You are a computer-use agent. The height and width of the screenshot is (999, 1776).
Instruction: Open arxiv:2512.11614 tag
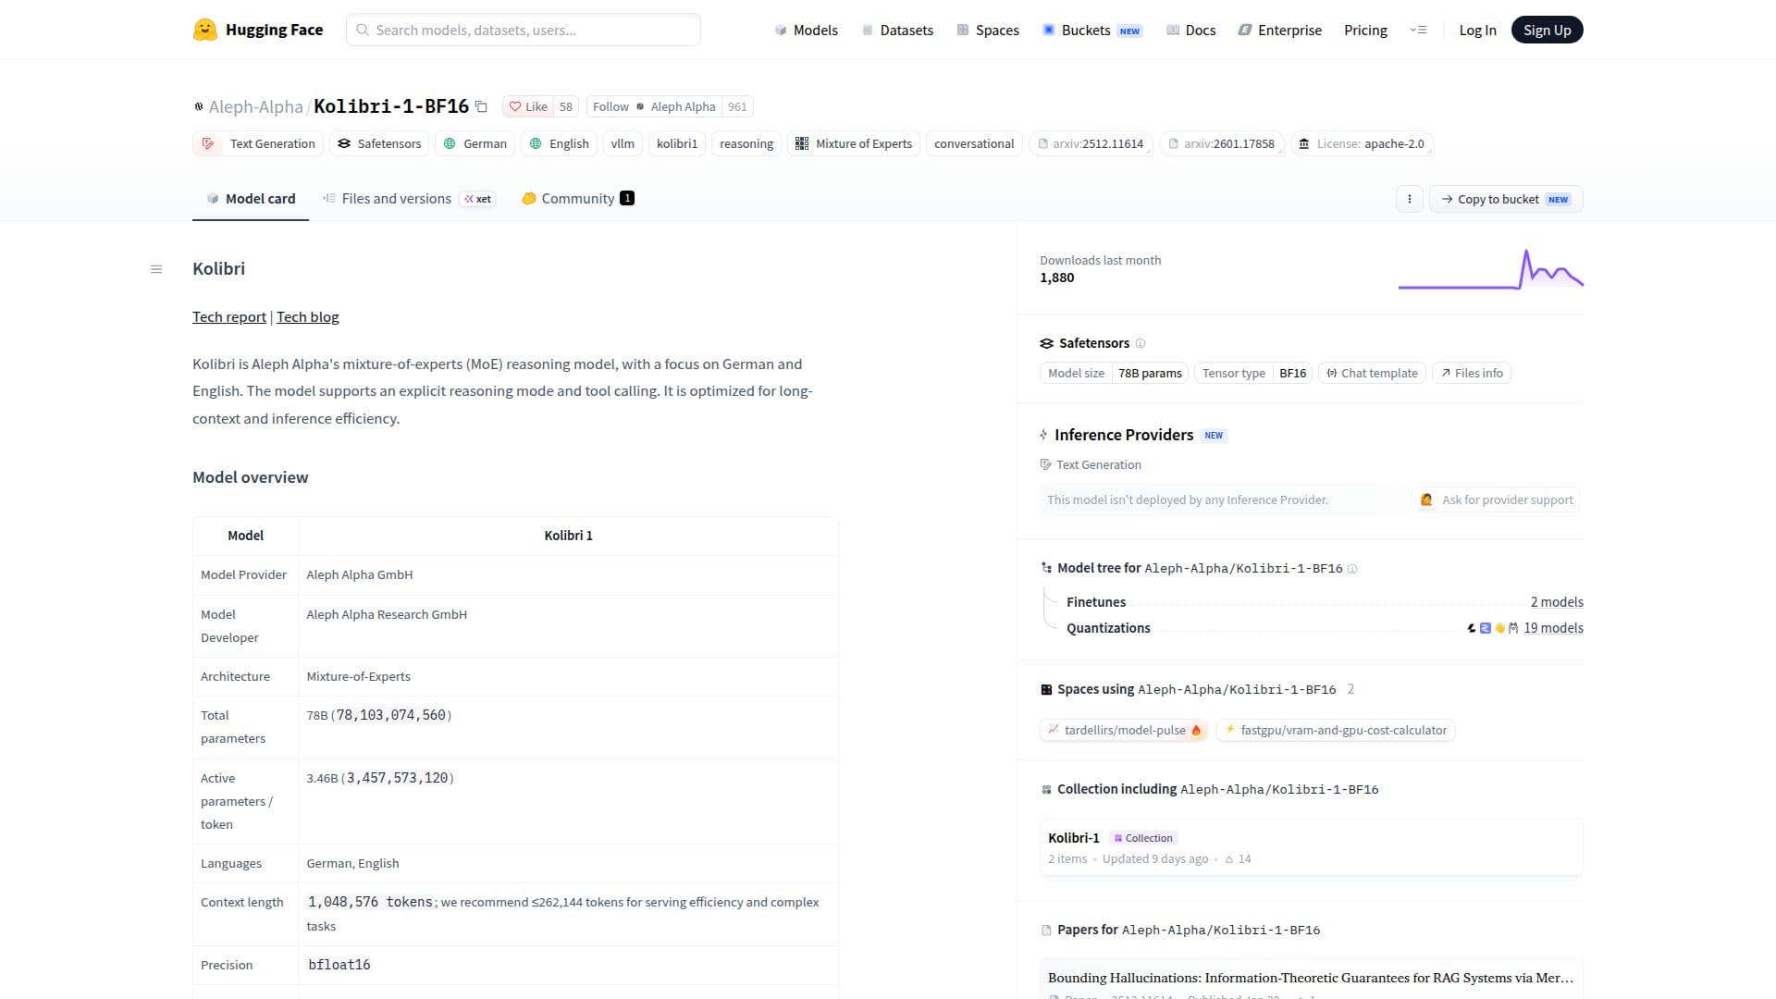coord(1090,143)
